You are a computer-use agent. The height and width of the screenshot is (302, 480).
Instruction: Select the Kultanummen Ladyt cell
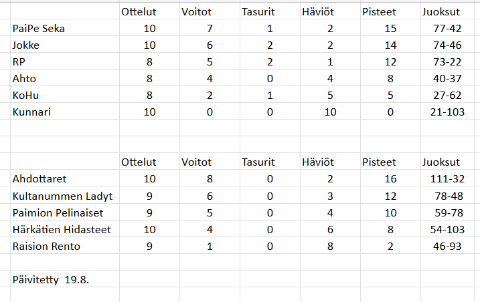click(x=65, y=195)
